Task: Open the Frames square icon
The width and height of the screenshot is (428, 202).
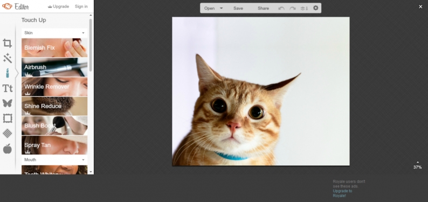Action: 8,118
